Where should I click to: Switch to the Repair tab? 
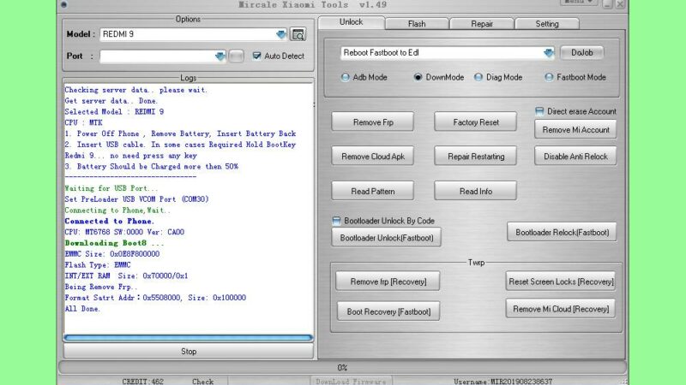pos(482,24)
